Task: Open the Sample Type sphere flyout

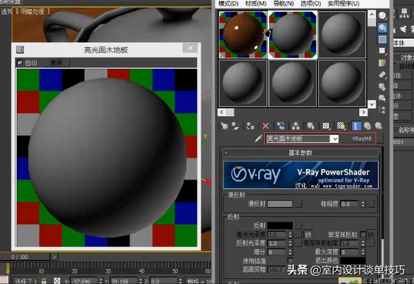Action: (x=382, y=16)
